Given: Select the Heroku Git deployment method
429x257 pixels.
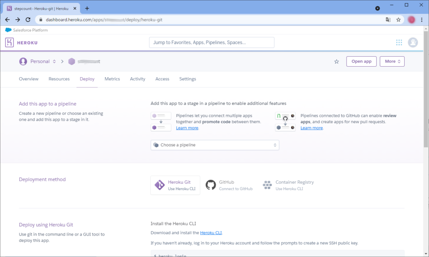Looking at the screenshot, I should tap(175, 185).
